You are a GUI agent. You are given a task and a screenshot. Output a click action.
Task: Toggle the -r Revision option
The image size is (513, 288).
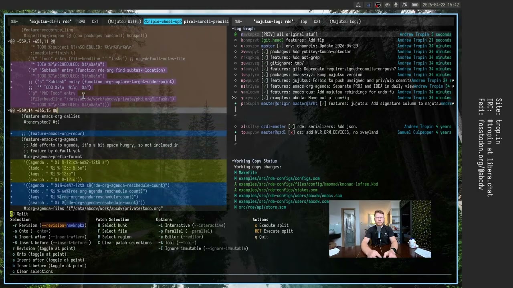point(50,226)
